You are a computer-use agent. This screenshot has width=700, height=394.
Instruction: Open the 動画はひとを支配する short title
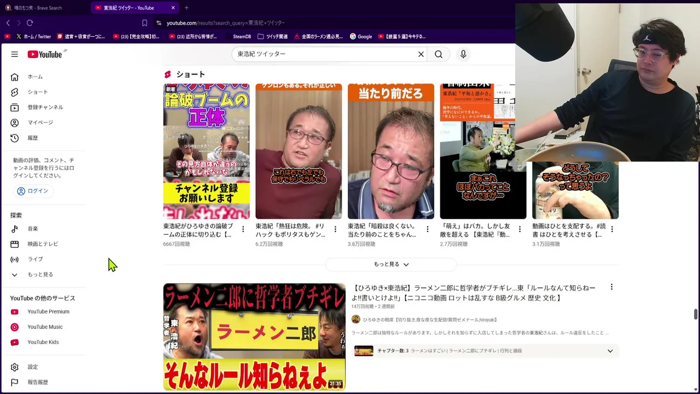[x=567, y=230]
